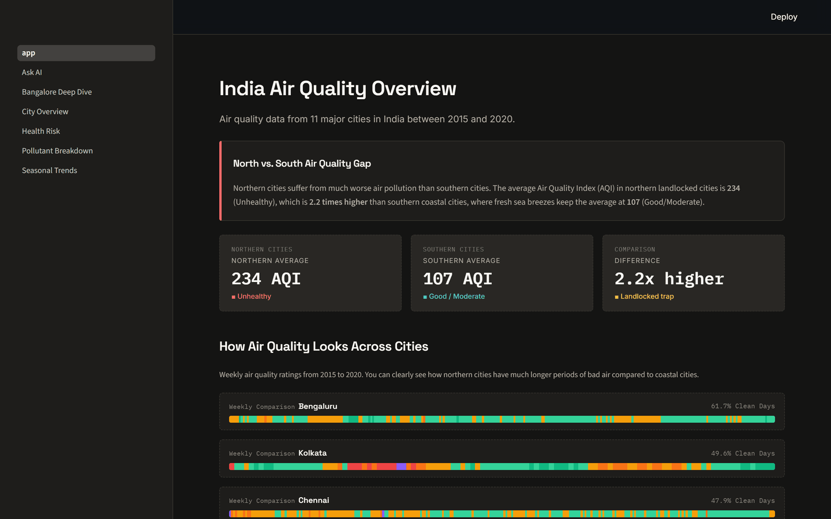Click the Chennai weekly air quality bar
The image size is (831, 519).
pyautogui.click(x=502, y=514)
